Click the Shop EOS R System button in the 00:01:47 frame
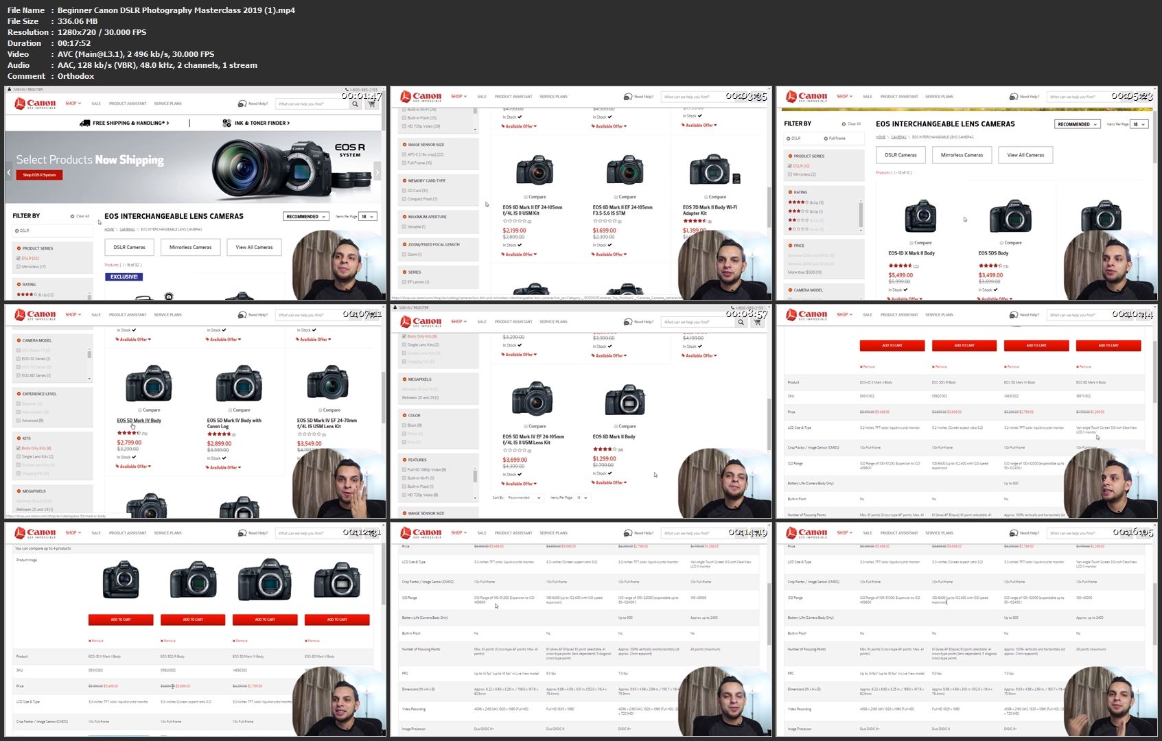 (x=40, y=175)
